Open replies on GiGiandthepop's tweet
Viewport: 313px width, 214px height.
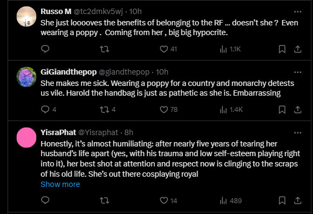click(49, 110)
